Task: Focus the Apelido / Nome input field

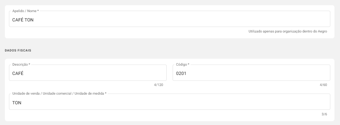Action: (169, 19)
